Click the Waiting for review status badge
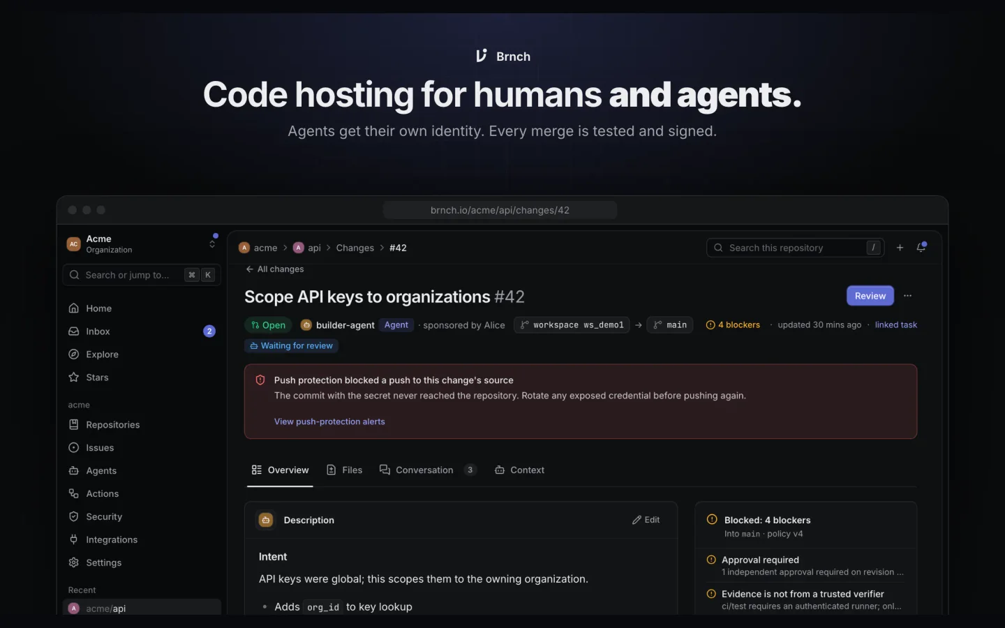The width and height of the screenshot is (1005, 628). (291, 346)
